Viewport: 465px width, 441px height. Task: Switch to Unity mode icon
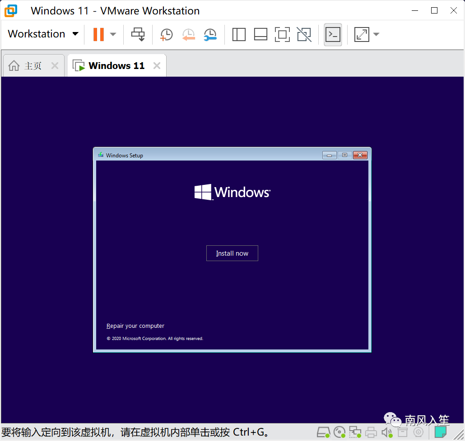click(x=304, y=34)
